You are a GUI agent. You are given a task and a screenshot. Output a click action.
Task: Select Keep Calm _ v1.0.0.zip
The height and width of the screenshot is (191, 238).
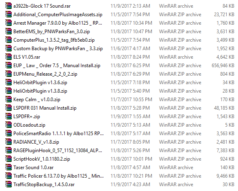click(37, 100)
